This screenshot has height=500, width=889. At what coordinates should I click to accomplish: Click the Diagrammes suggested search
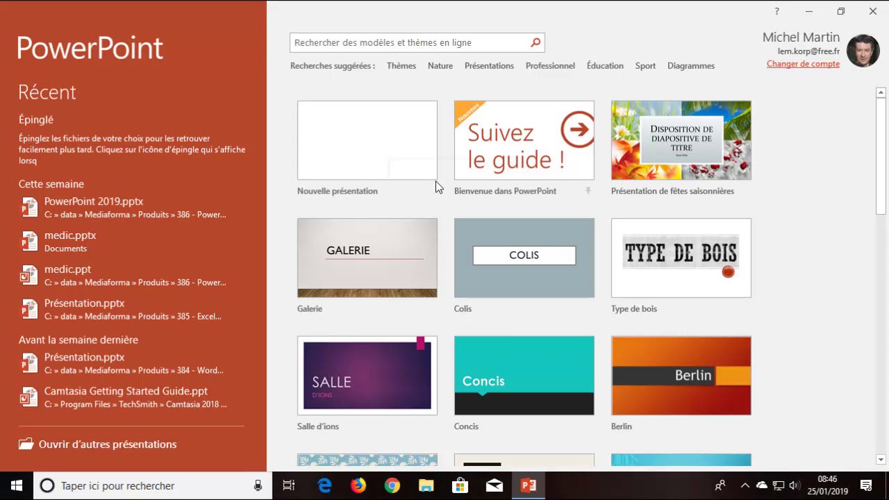[x=691, y=65]
